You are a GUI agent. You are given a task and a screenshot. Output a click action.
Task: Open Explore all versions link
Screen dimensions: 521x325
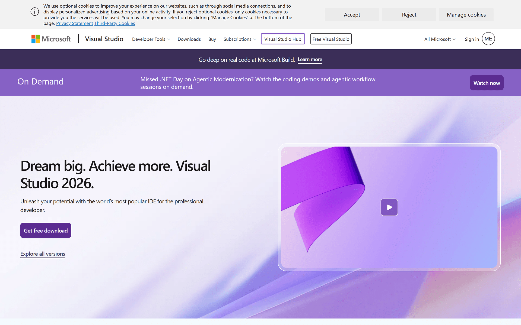pyautogui.click(x=43, y=254)
